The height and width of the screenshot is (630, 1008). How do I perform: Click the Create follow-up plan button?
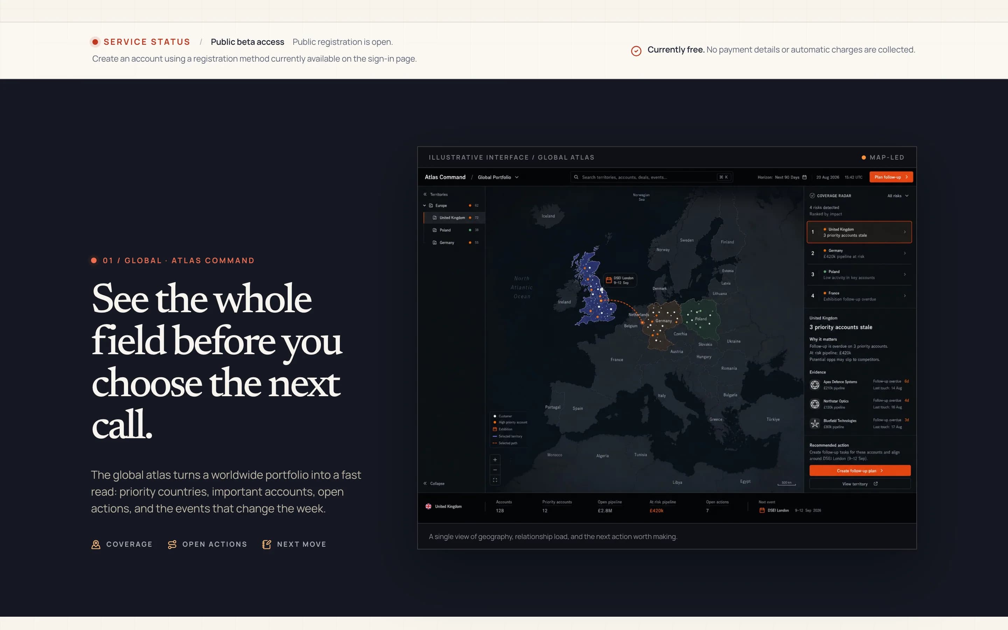[860, 470]
